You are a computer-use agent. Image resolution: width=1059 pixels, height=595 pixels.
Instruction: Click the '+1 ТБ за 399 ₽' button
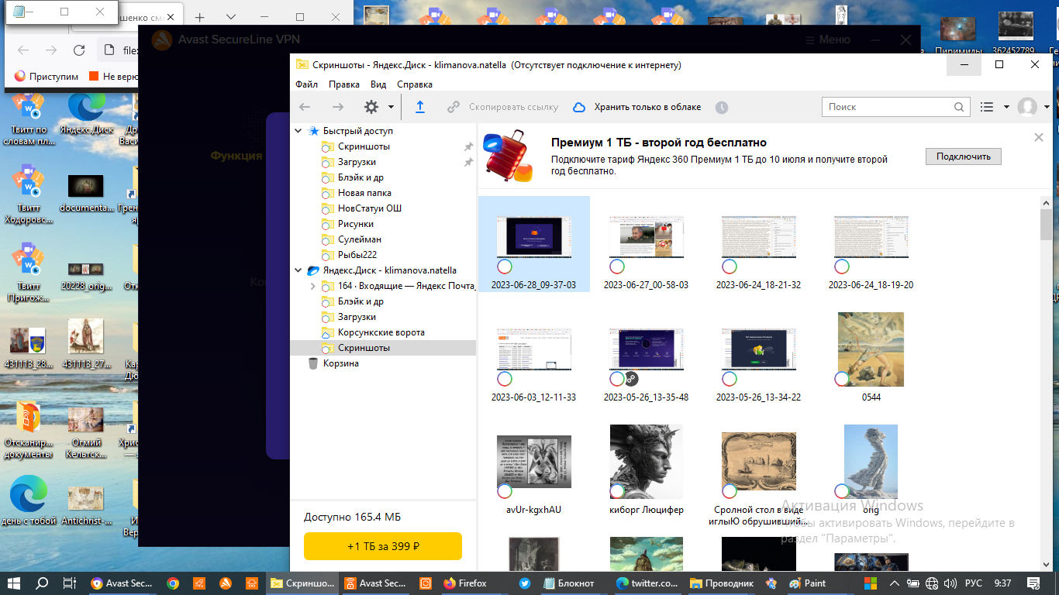pyautogui.click(x=383, y=546)
